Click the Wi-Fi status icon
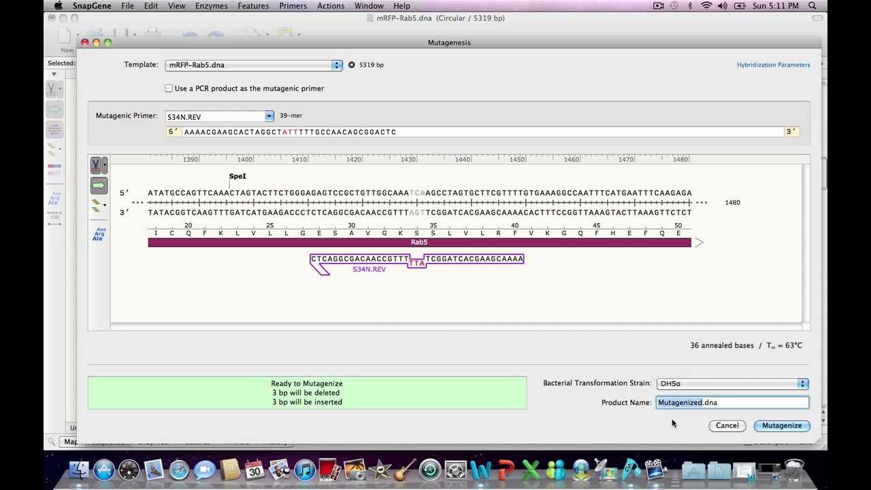 (x=706, y=6)
